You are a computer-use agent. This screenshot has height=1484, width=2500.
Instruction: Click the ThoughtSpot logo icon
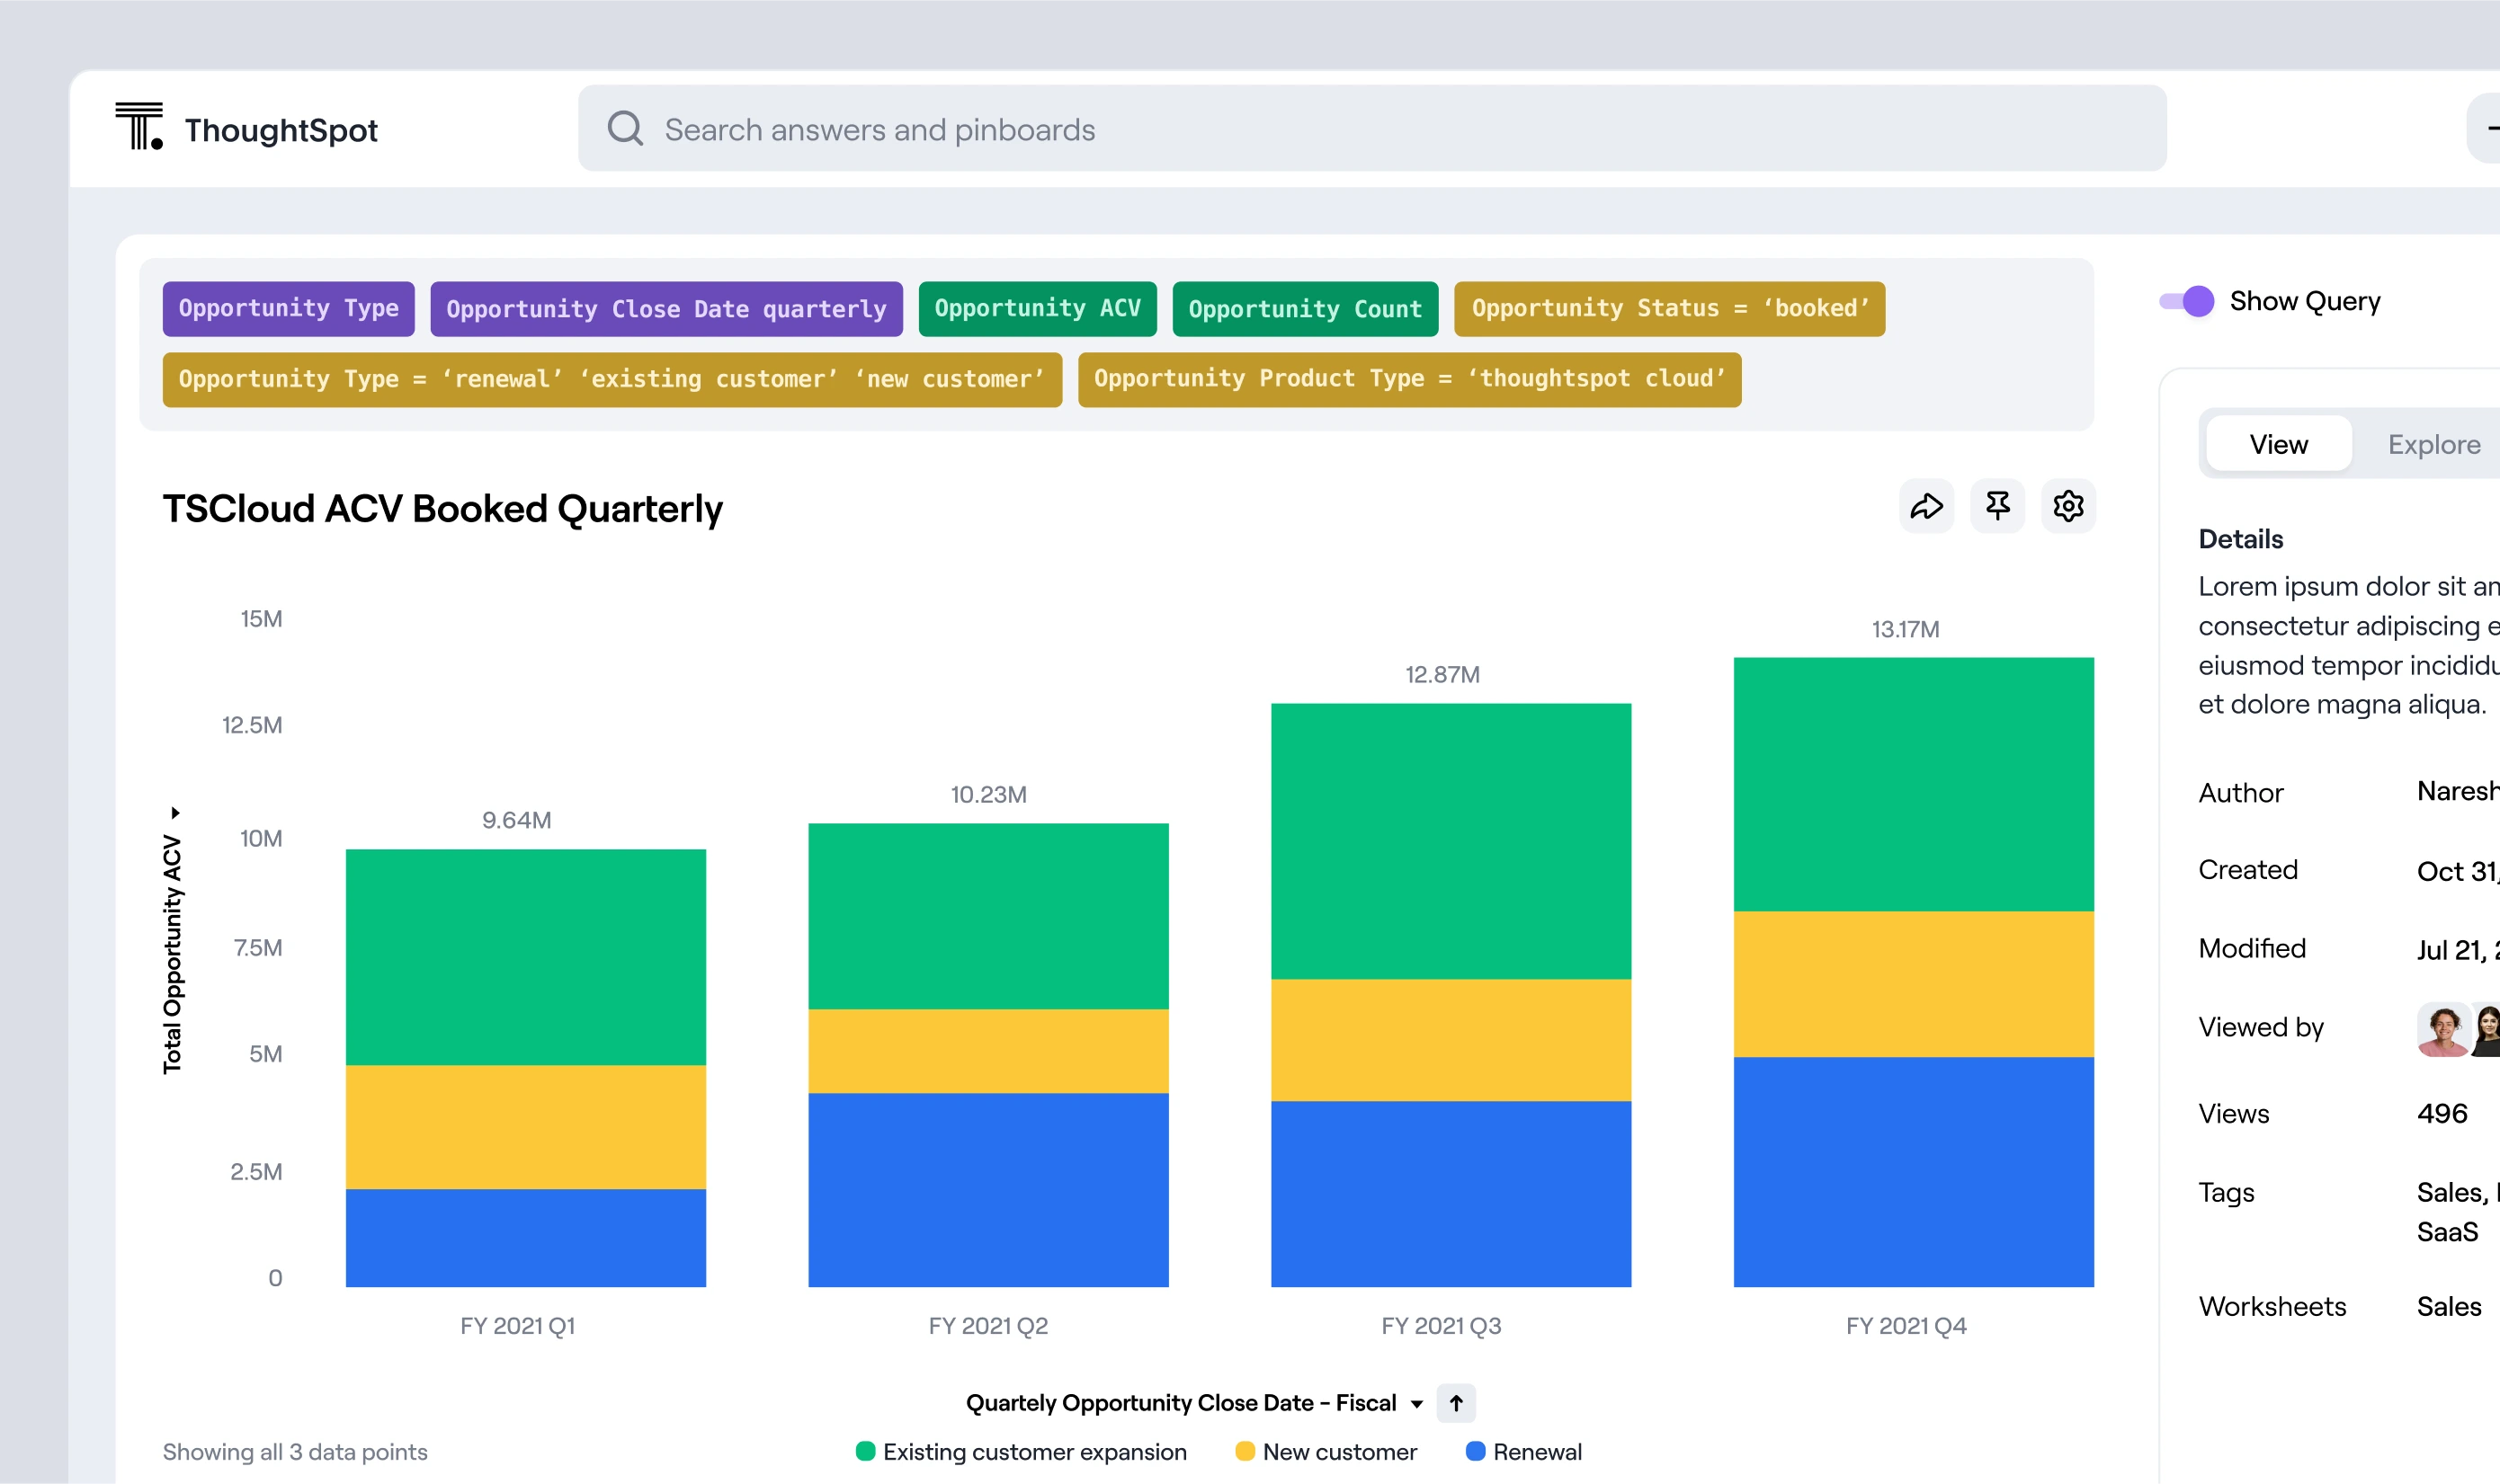point(139,127)
